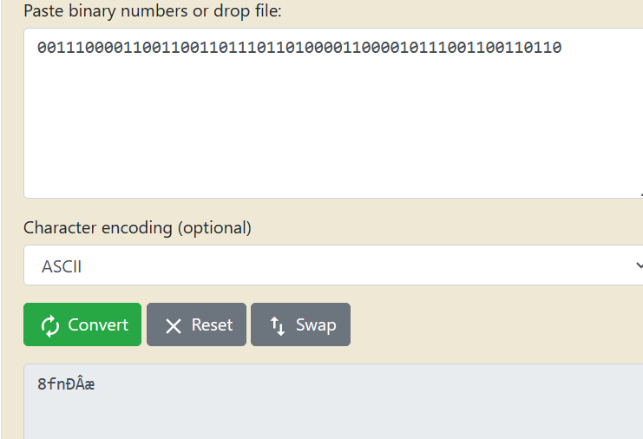Open the ASCII character encoding dropdown
The height and width of the screenshot is (439, 643).
(333, 265)
